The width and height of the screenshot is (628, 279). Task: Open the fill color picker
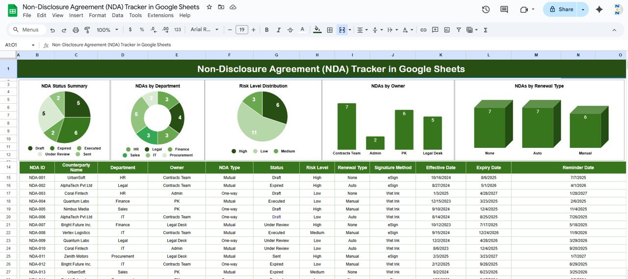317,30
